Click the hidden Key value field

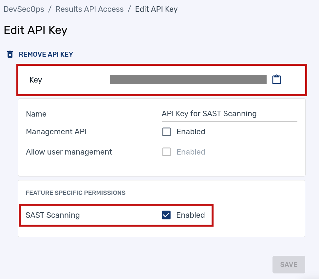(x=188, y=79)
